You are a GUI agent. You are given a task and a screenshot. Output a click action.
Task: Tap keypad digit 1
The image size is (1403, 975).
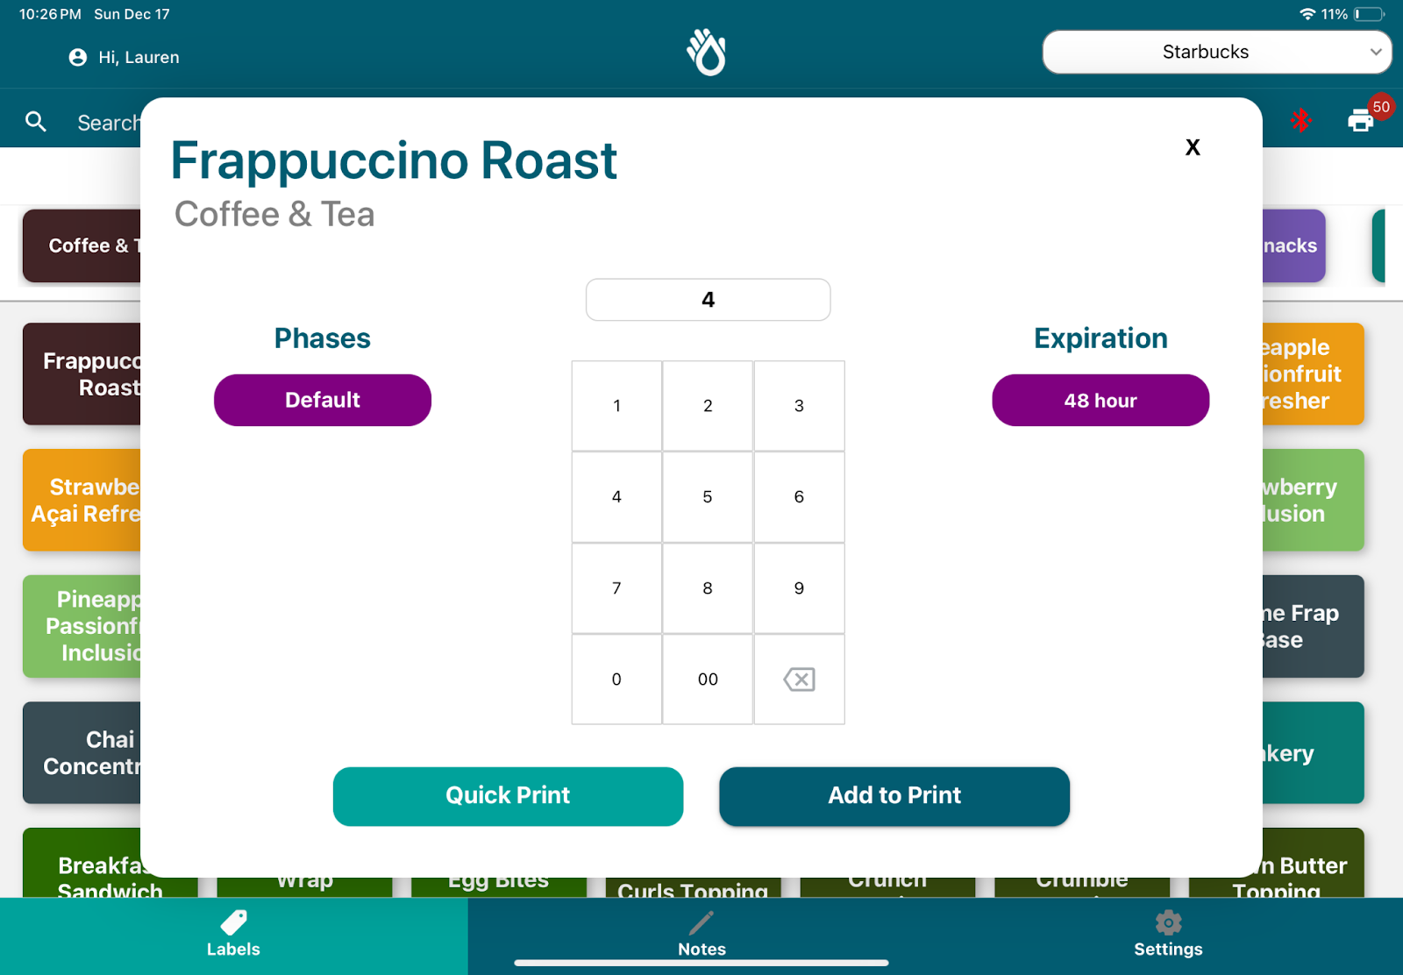tap(616, 406)
